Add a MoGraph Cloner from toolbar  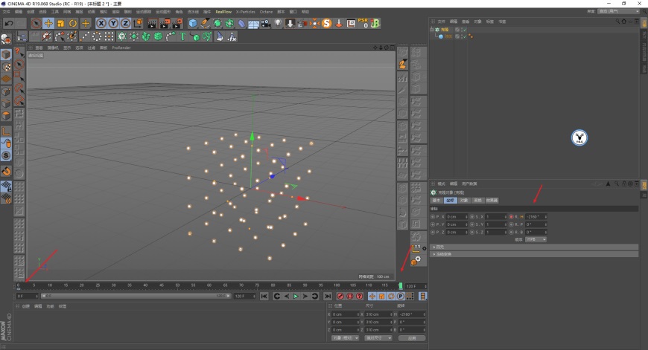point(121,36)
